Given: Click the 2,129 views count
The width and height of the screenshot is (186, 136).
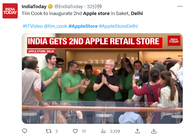Looking at the screenshot, I should (x=115, y=131).
